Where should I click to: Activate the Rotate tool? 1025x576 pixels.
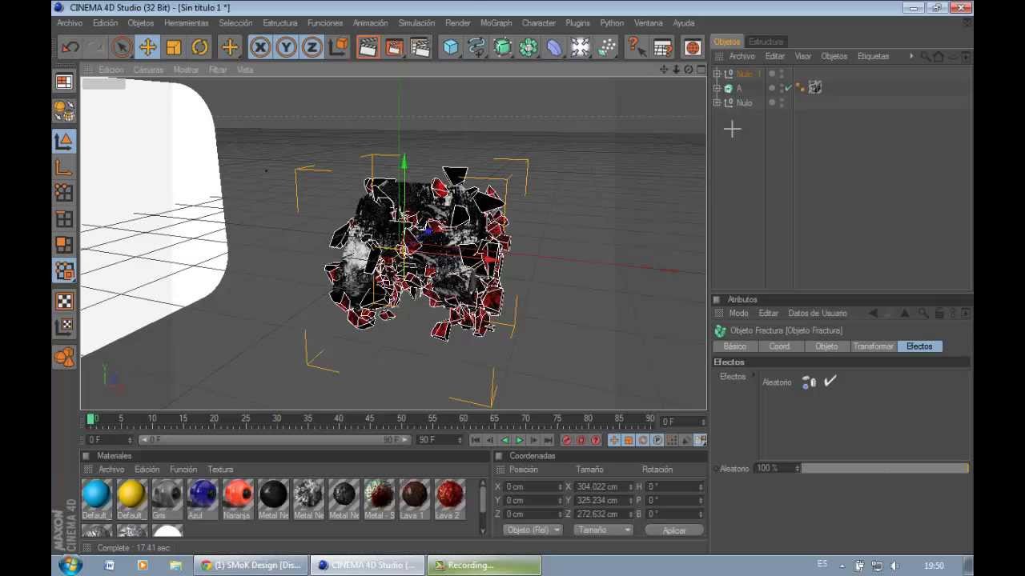tap(199, 47)
